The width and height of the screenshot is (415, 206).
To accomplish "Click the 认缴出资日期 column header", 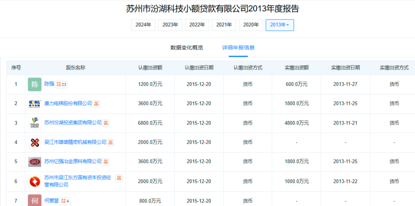I will coord(199,68).
